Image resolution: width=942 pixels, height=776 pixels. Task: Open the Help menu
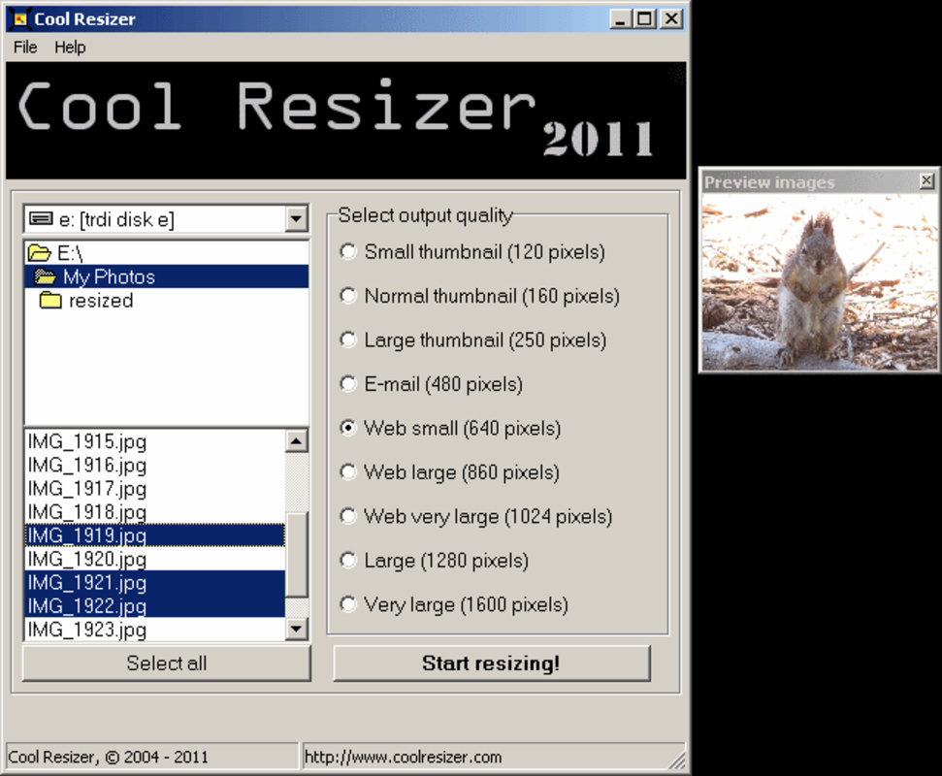click(x=71, y=47)
